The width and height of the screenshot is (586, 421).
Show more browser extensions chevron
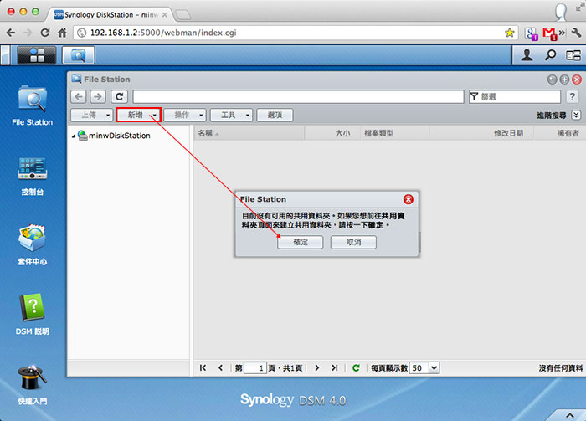click(562, 33)
